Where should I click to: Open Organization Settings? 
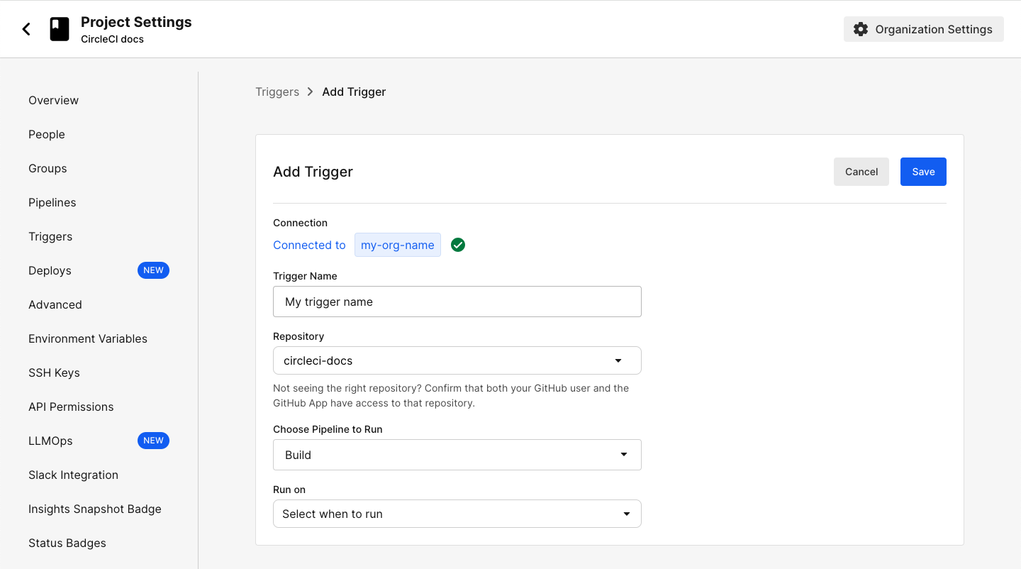[924, 29]
